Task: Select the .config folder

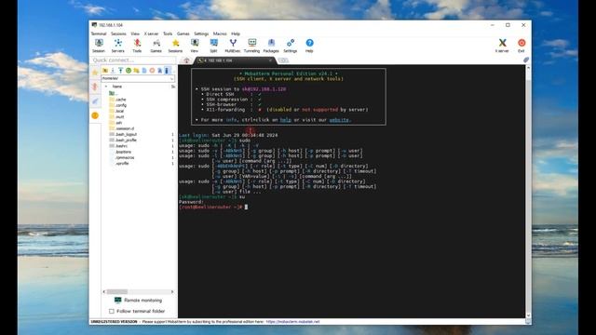Action: pyautogui.click(x=118, y=105)
